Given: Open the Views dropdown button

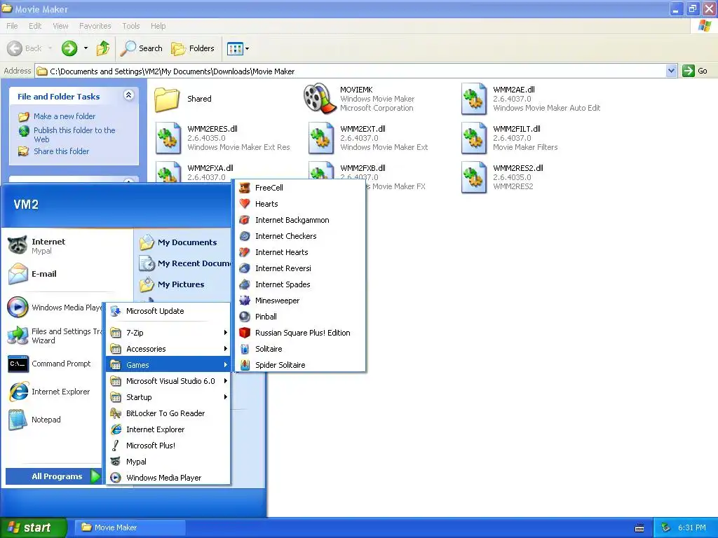Looking at the screenshot, I should [238, 48].
